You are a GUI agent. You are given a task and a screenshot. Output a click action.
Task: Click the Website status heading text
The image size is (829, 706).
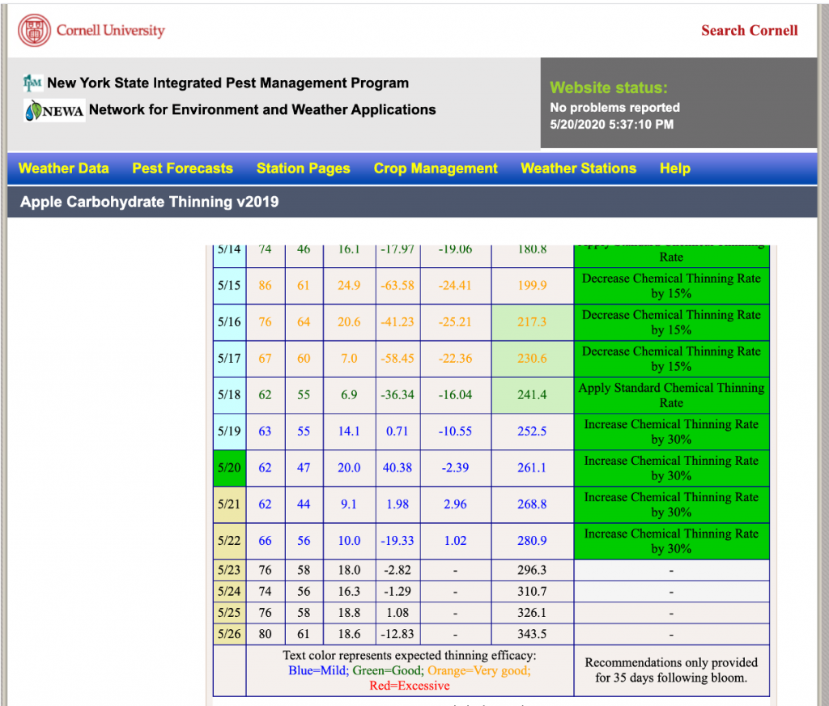click(609, 87)
